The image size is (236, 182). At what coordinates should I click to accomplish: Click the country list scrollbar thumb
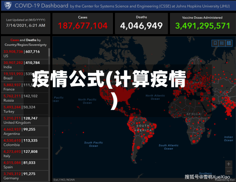click(x=49, y=52)
